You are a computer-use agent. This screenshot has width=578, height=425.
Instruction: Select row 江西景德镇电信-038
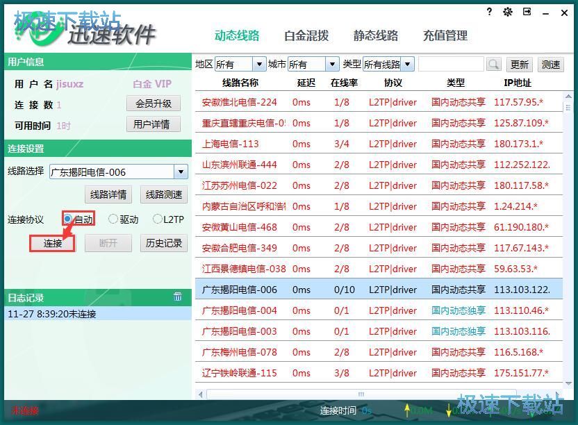(x=379, y=268)
